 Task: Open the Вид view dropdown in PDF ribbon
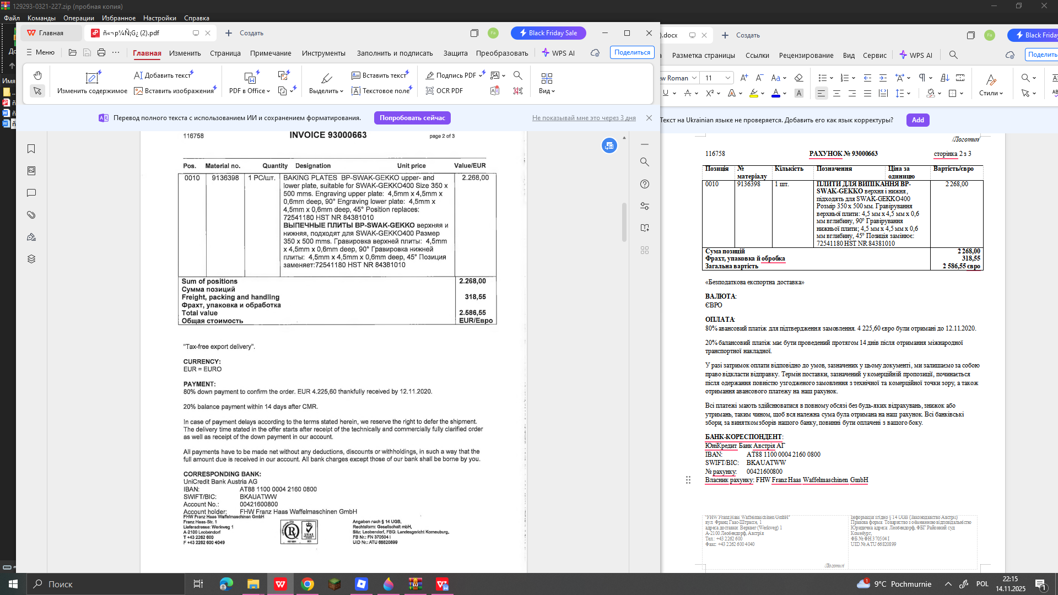pos(547,91)
